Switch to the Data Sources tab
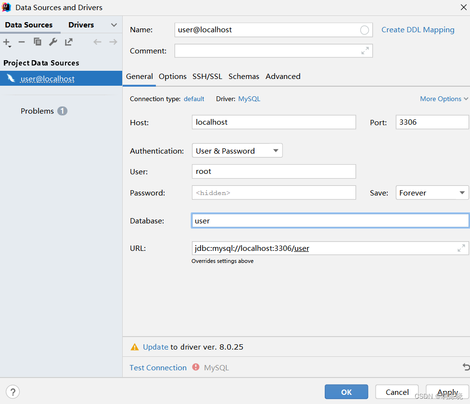 click(x=29, y=25)
